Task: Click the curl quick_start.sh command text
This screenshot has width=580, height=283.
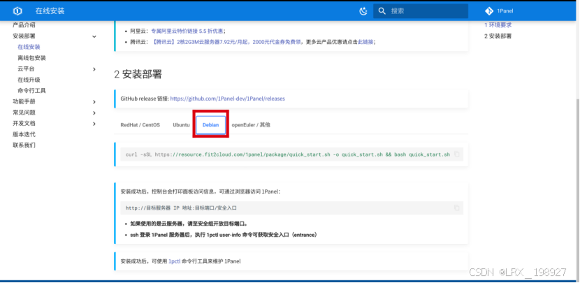Action: [288, 154]
